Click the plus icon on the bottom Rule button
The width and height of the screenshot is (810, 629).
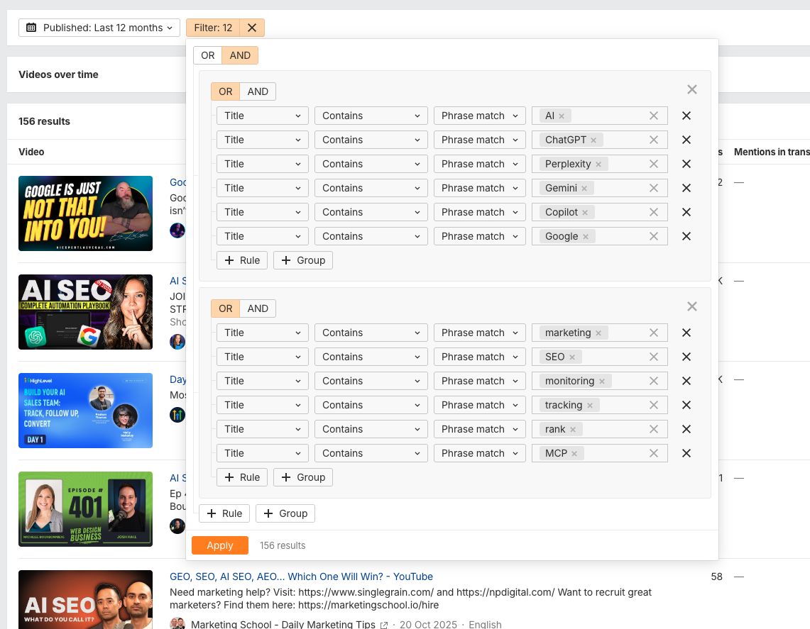(x=212, y=513)
